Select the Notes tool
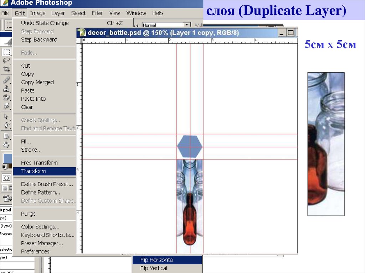The height and width of the screenshot is (273, 365). click(x=6, y=136)
